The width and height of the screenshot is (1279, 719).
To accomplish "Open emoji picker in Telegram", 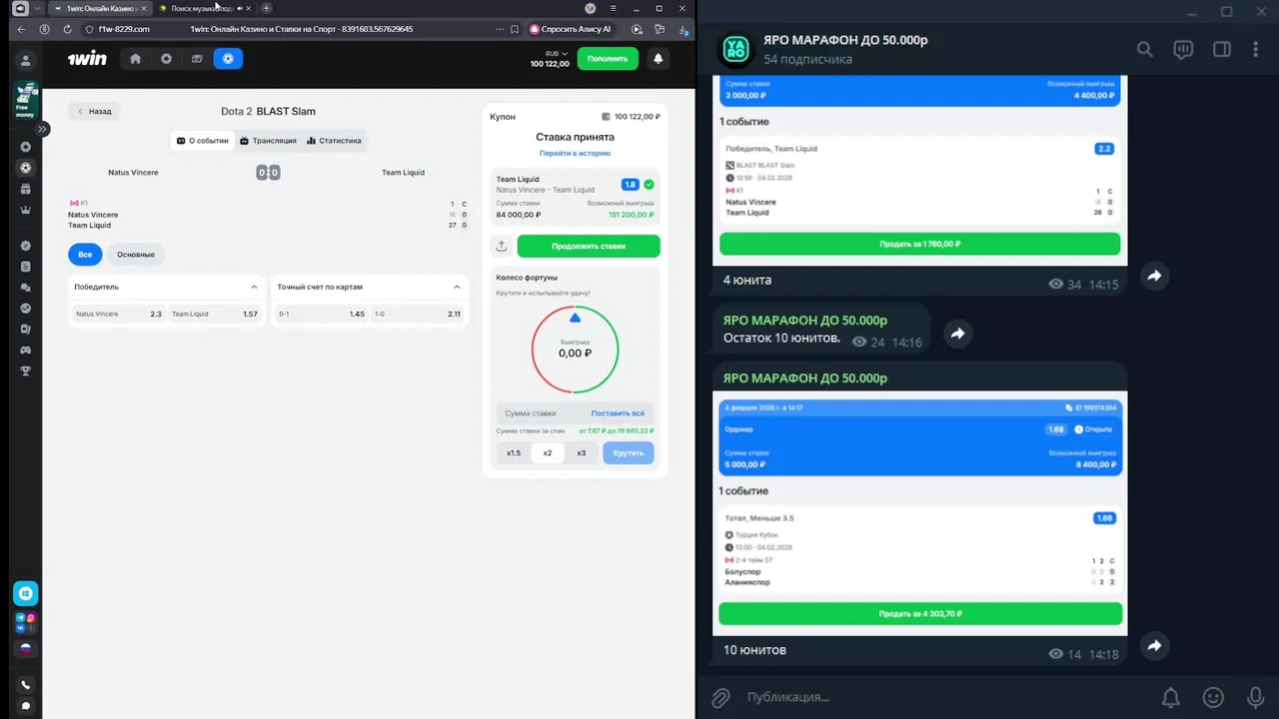I will [1213, 697].
